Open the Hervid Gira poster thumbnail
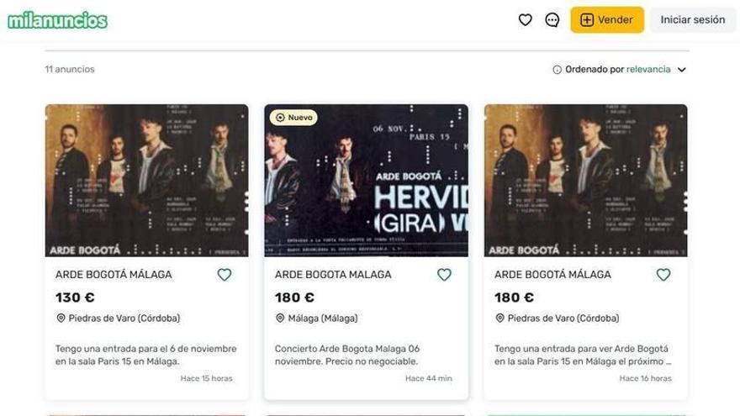The image size is (740, 416). [x=367, y=181]
